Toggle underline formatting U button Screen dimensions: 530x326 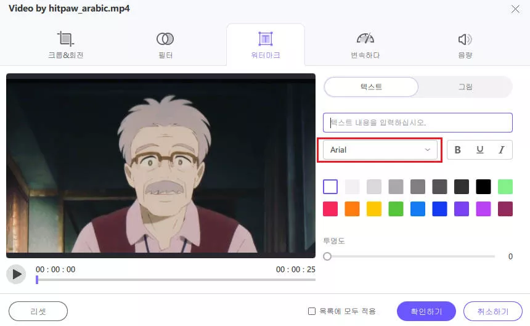[479, 150]
